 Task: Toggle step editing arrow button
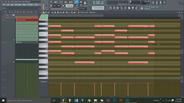point(81,2)
